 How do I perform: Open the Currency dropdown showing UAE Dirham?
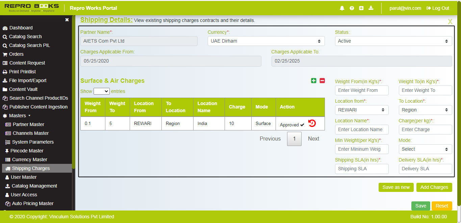pyautogui.click(x=266, y=41)
